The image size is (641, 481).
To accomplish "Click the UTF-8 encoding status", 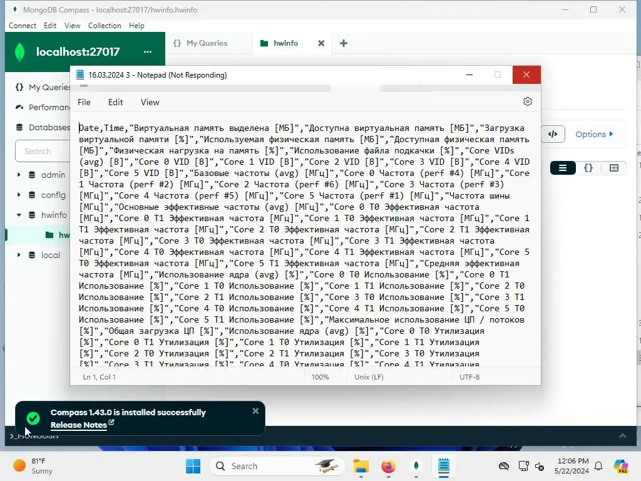I will 469,376.
